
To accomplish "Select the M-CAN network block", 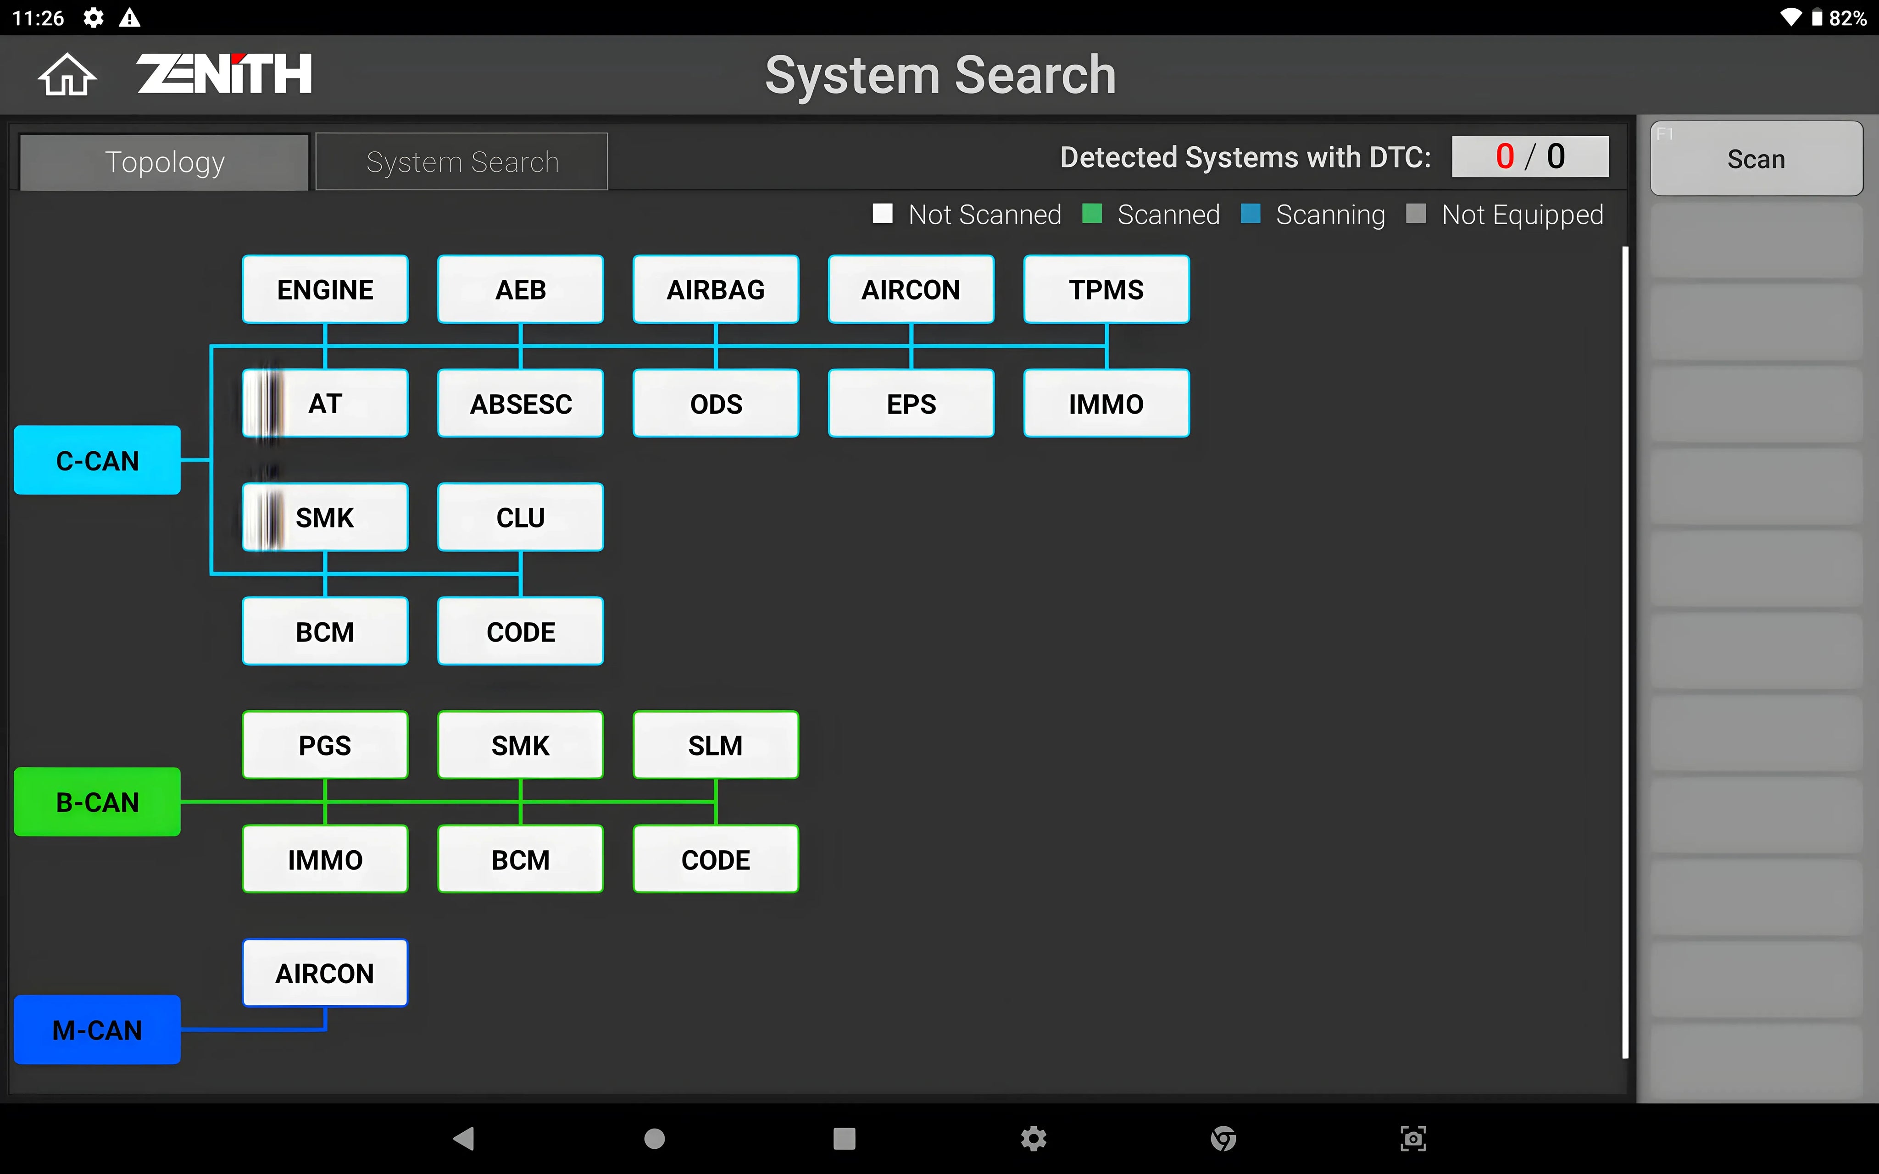I will click(x=98, y=1030).
